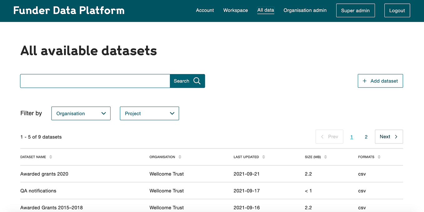Open the Super admin panel
This screenshot has width=424, height=212.
click(355, 10)
